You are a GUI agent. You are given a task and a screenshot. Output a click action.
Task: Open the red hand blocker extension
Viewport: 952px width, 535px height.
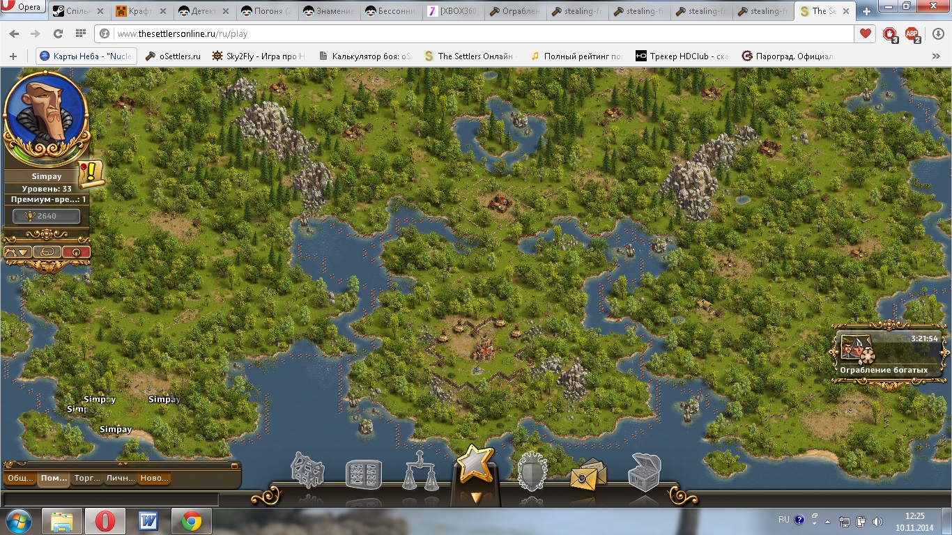point(889,33)
